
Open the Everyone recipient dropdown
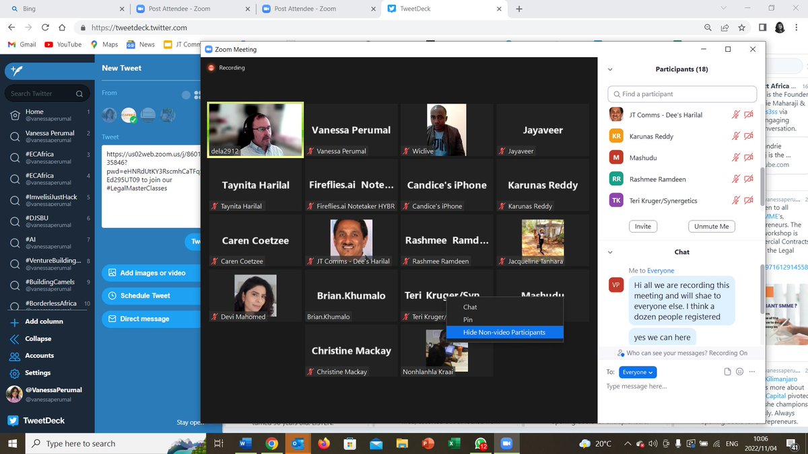tap(637, 372)
